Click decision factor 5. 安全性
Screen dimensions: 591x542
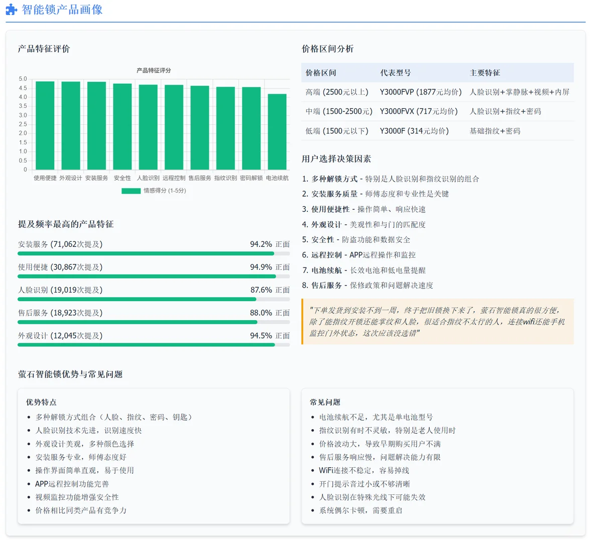pyautogui.click(x=356, y=240)
